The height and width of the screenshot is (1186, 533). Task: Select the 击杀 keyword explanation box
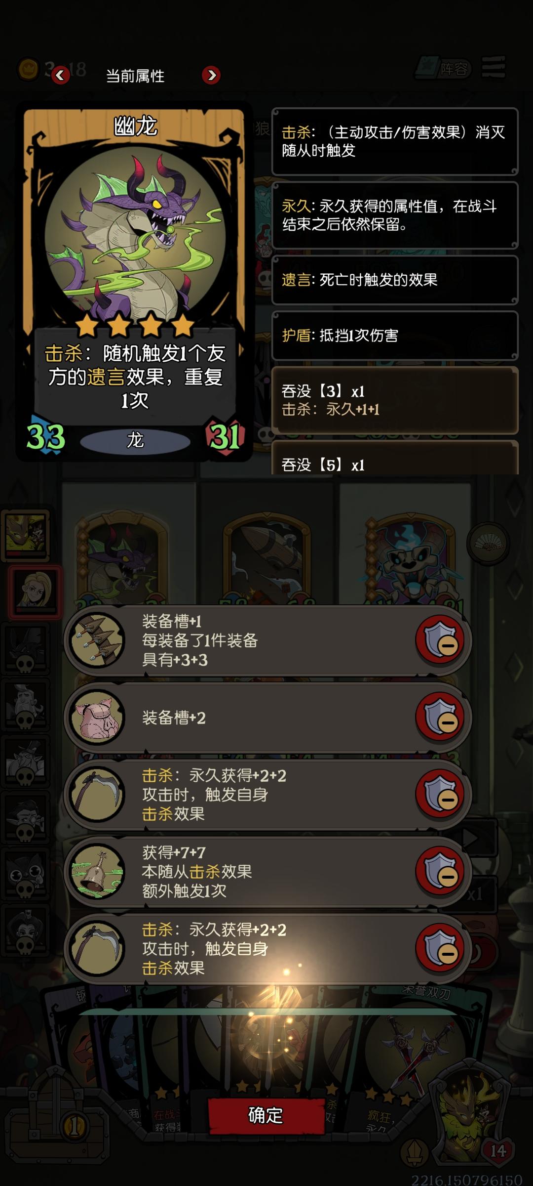(x=395, y=141)
